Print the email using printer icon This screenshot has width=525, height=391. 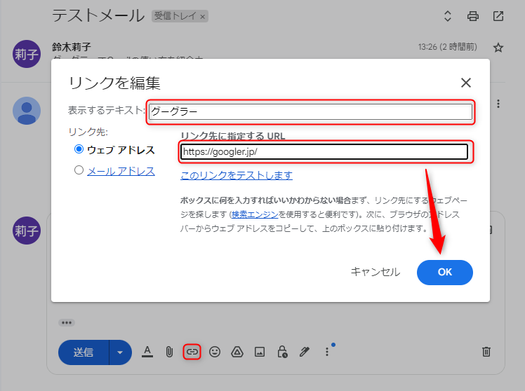(473, 16)
